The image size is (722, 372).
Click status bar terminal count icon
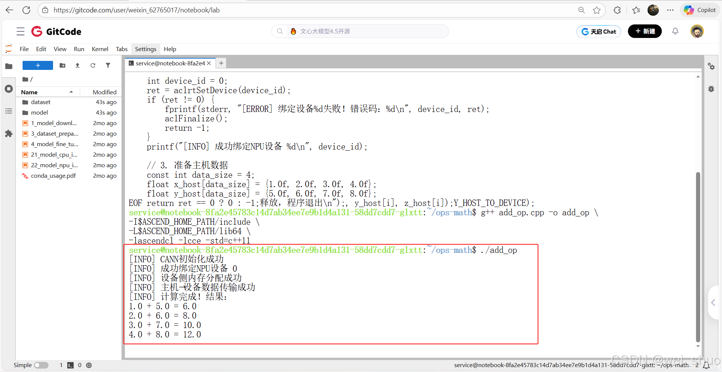[x=70, y=365]
